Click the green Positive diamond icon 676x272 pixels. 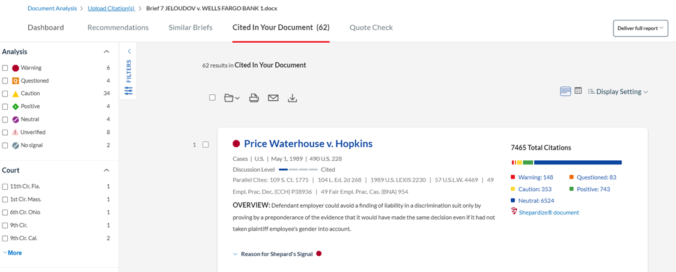[x=16, y=106]
